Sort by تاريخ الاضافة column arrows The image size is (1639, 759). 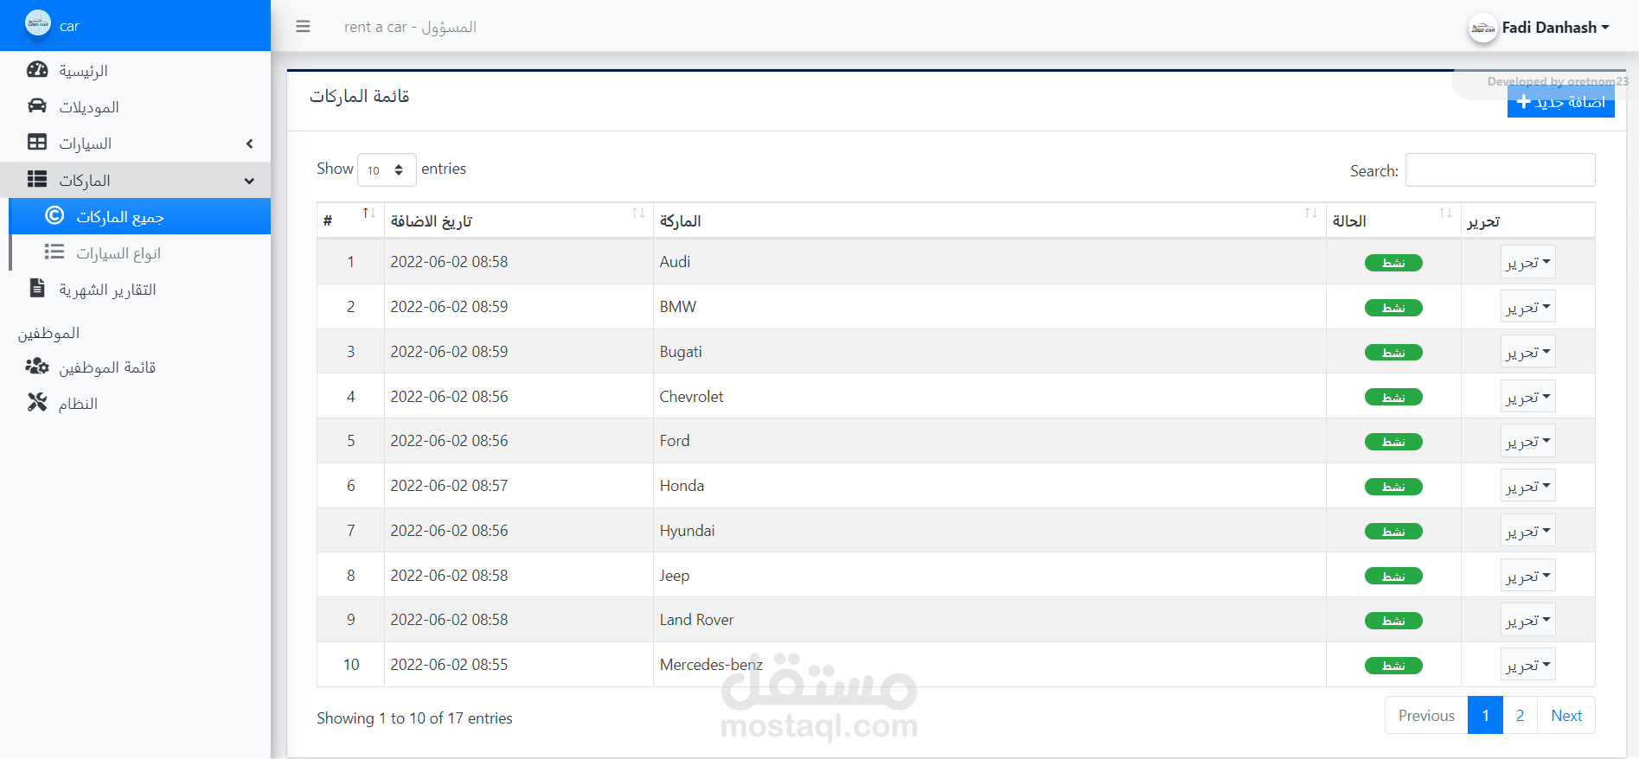point(638,213)
